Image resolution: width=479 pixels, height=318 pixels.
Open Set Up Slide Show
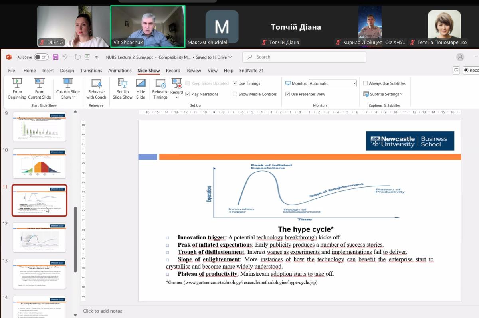click(x=123, y=88)
